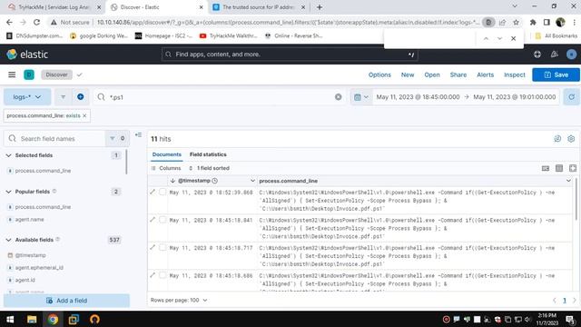
Task: Switch to the trusted source IP browser tab
Action: (x=259, y=7)
